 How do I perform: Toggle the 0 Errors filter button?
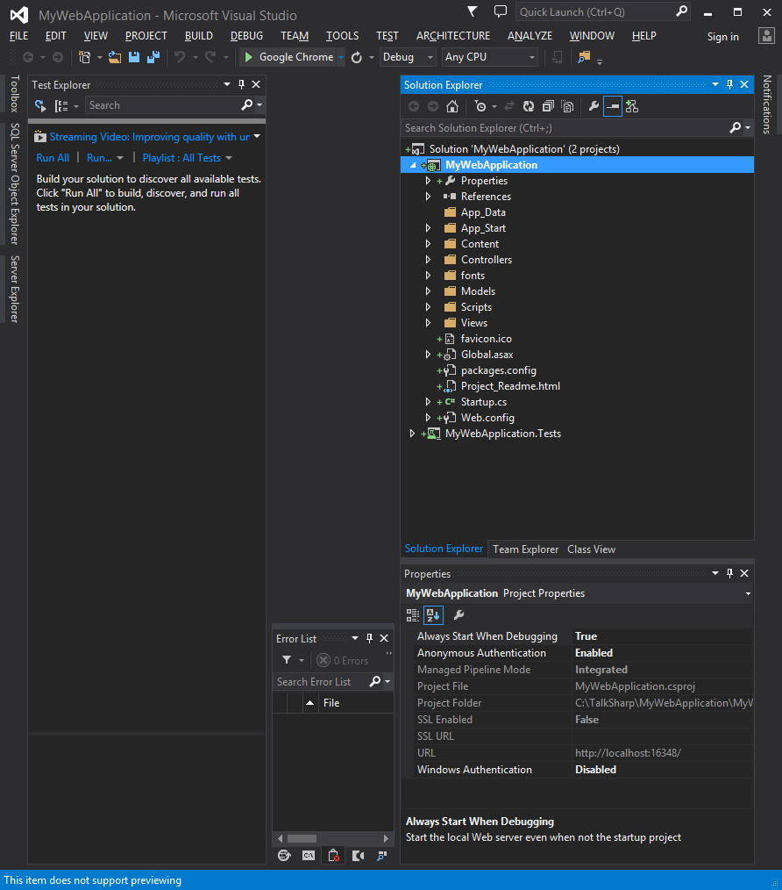tap(343, 660)
